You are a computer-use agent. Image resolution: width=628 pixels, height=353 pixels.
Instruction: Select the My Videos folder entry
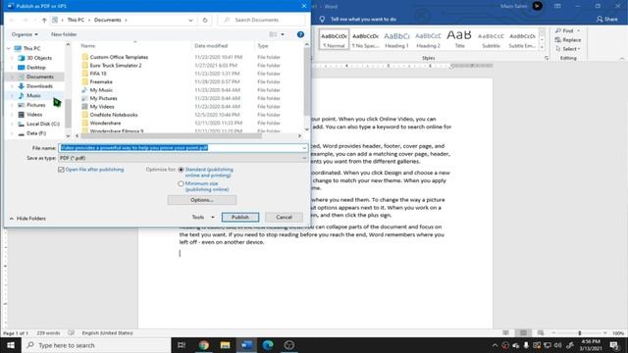(102, 107)
